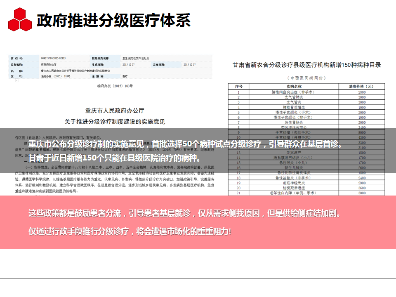Click the 序号 column header
The height and width of the screenshot is (297, 396).
pyautogui.click(x=238, y=87)
